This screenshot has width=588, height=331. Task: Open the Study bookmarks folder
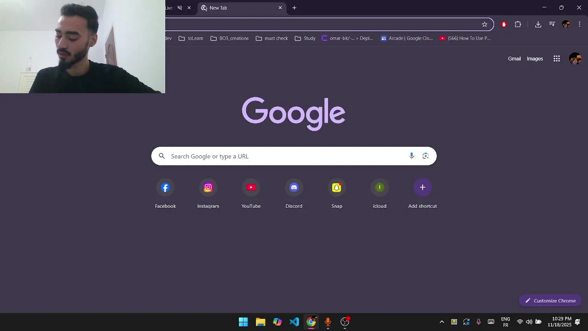coord(305,38)
